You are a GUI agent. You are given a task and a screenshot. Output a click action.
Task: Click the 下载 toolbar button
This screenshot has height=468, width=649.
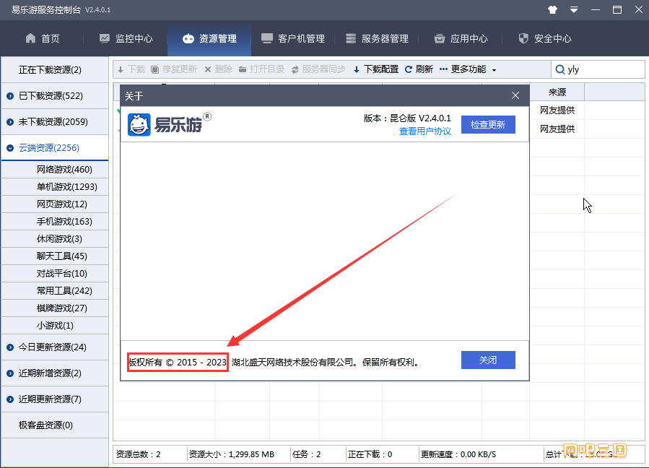tap(131, 69)
